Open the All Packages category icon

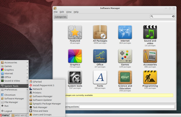click(x=100, y=32)
